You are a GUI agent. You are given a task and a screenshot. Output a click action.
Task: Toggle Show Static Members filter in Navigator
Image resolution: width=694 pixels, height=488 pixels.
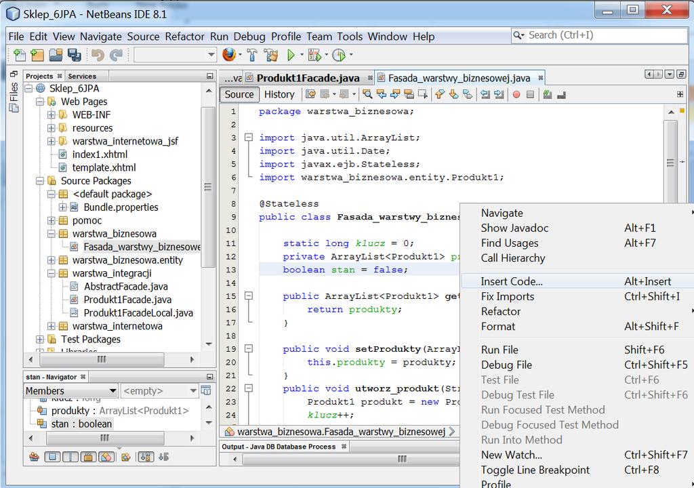point(70,457)
